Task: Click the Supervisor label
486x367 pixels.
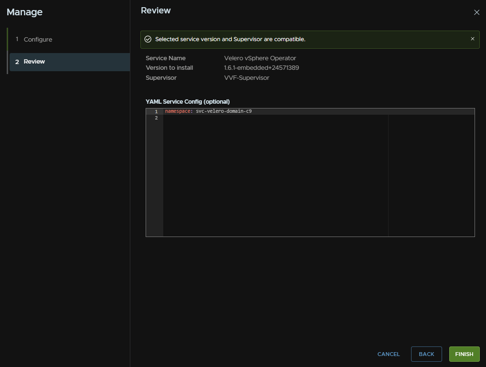Action: coord(161,77)
